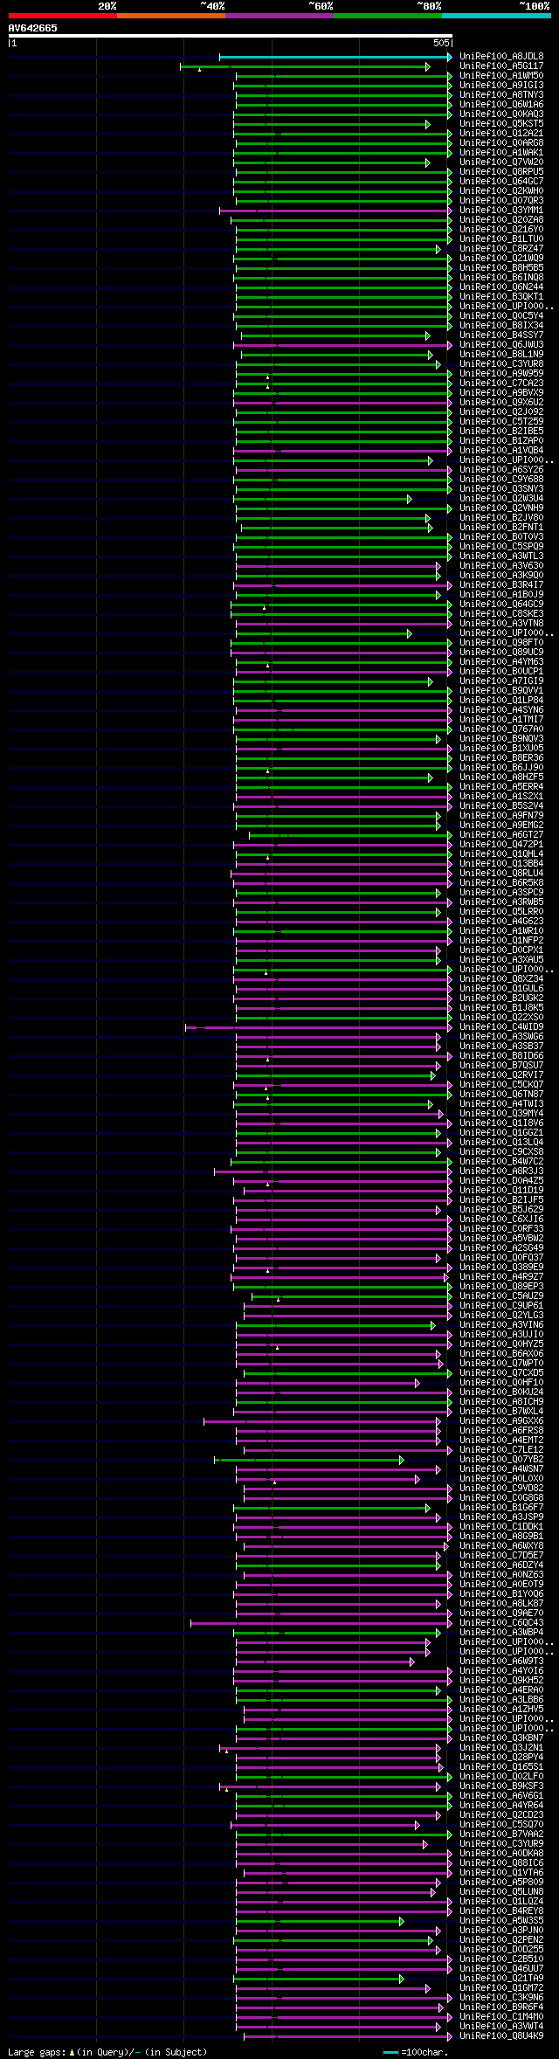Select the UniRef100_Q8RPU5 label

(501, 172)
